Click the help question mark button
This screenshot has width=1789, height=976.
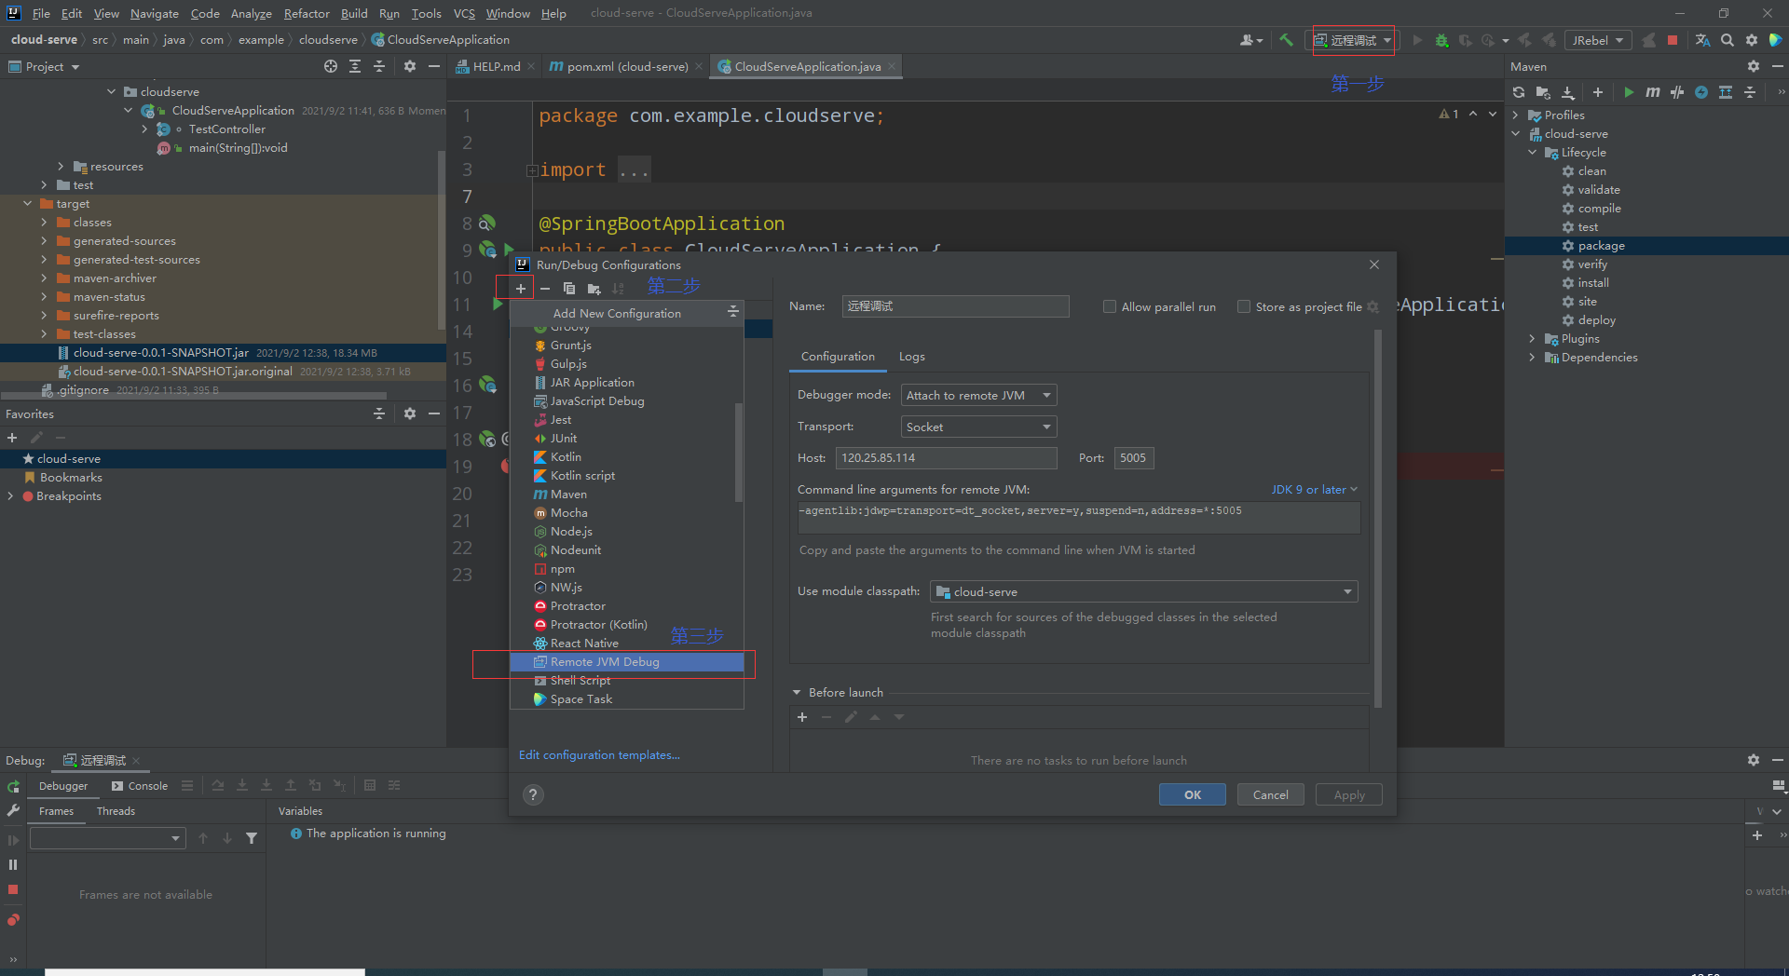[533, 794]
